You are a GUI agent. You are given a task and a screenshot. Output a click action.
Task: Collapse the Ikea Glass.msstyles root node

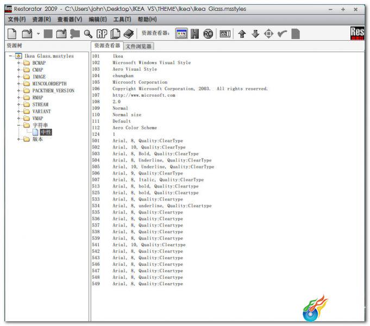tap(11, 56)
